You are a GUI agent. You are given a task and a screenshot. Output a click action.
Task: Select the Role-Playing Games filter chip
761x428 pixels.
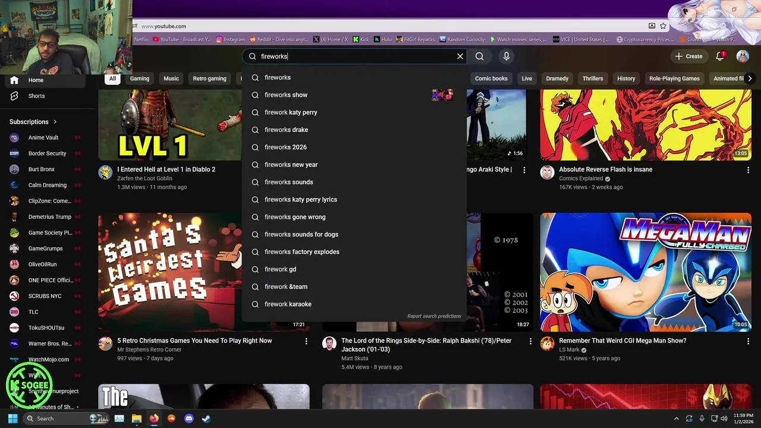(674, 78)
